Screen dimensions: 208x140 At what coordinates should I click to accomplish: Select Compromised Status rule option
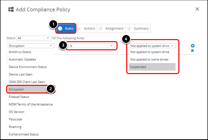pos(24,134)
